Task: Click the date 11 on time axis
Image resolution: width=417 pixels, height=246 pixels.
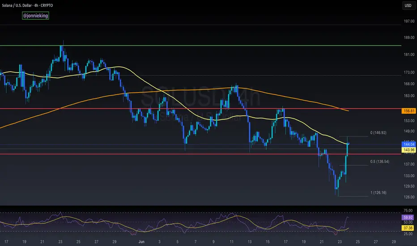Action: pos(232,242)
